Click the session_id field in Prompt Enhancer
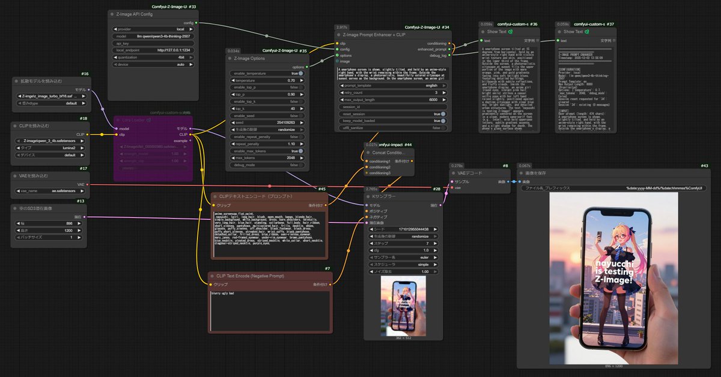The image size is (721, 377). (393, 107)
